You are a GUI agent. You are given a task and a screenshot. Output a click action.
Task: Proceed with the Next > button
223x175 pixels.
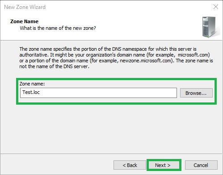click(x=164, y=165)
